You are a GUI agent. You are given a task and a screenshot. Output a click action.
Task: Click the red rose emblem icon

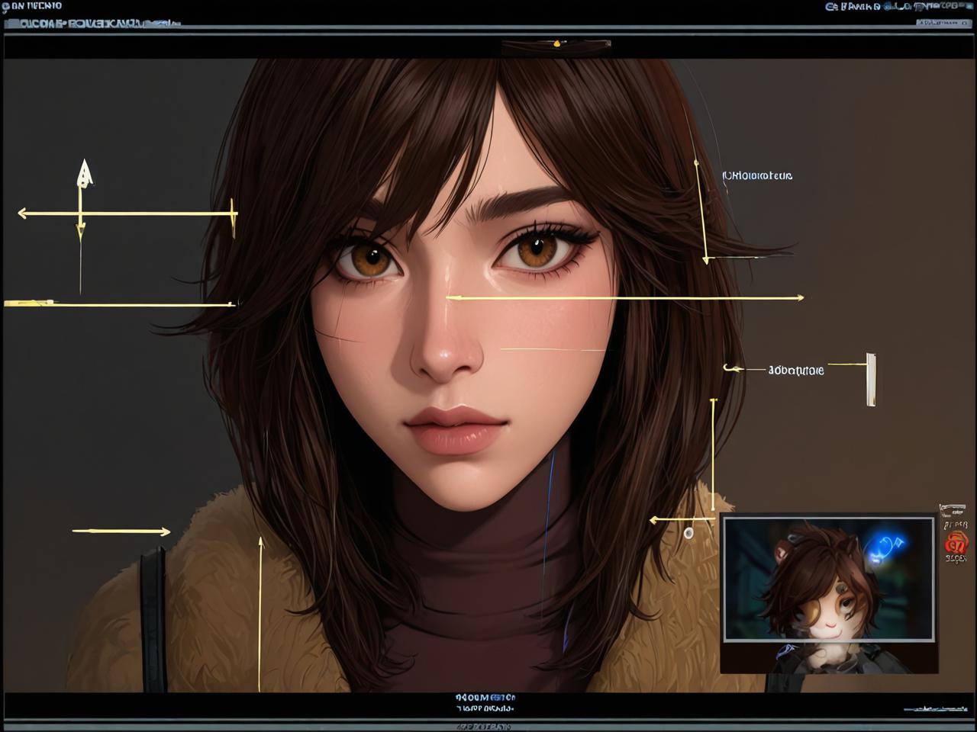click(956, 543)
